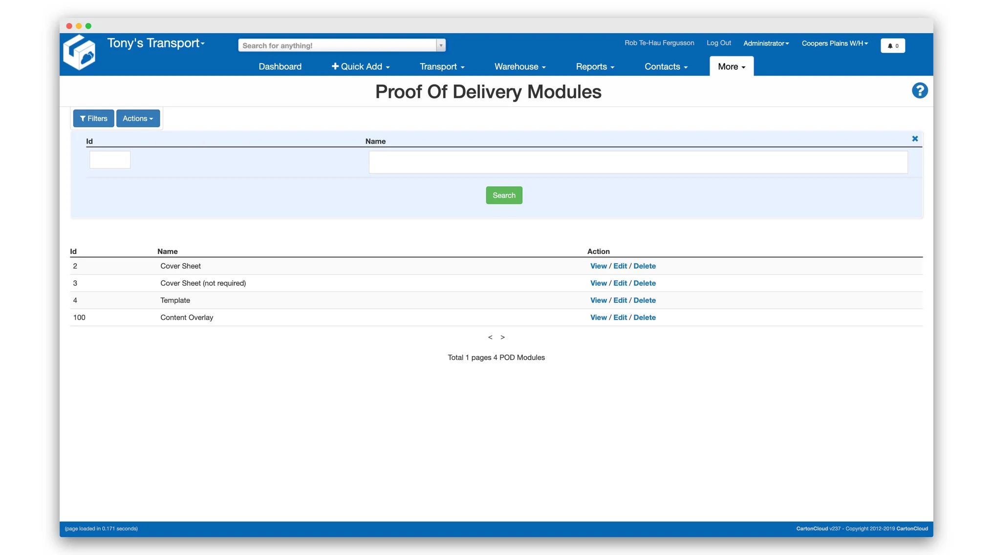993x555 pixels.
Task: Open Coopers Plains W/H warehouse selector
Action: 834,43
